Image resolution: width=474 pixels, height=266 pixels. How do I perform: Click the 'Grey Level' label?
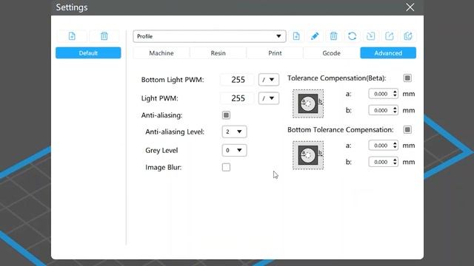161,150
